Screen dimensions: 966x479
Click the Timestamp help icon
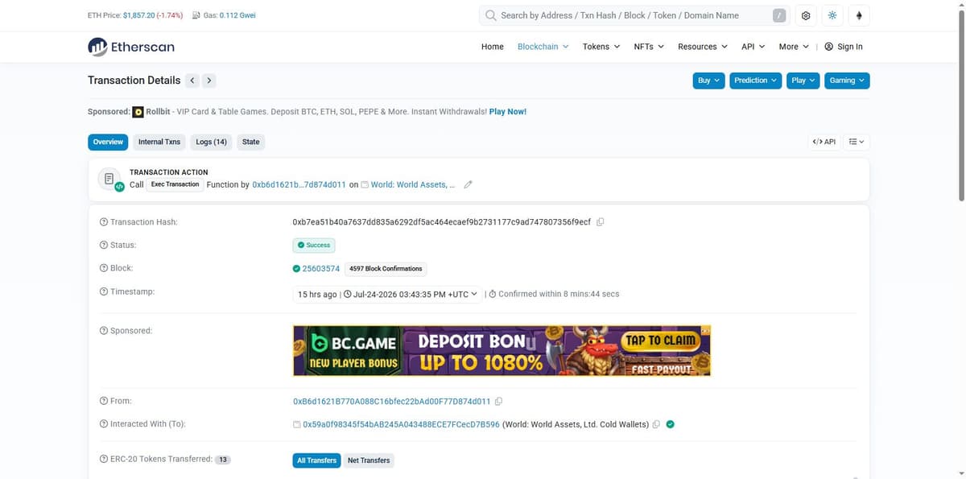[103, 291]
